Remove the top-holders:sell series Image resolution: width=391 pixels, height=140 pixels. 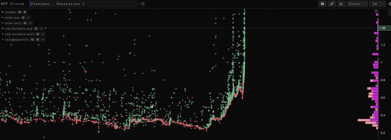tap(43, 34)
